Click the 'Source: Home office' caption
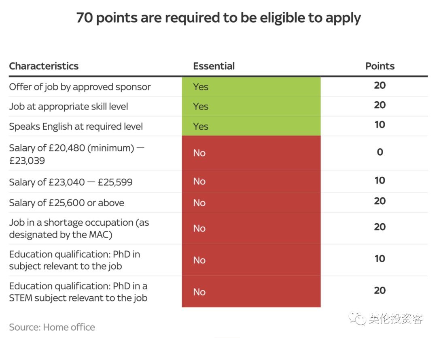This screenshot has width=437, height=338. (x=52, y=327)
